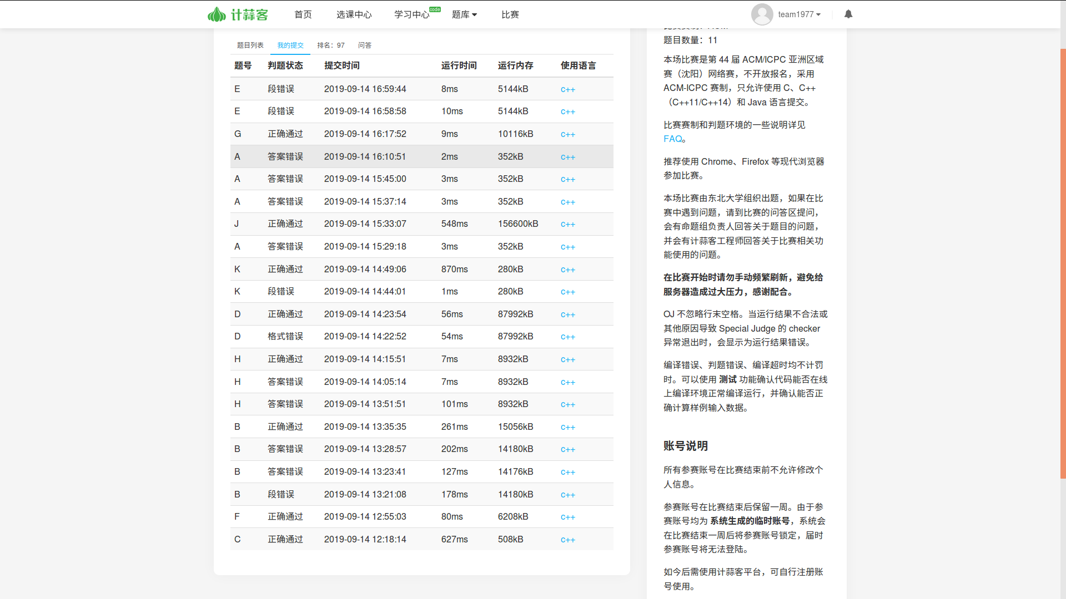Go to 首页 in navigation
Image resolution: width=1066 pixels, height=599 pixels.
click(x=303, y=14)
